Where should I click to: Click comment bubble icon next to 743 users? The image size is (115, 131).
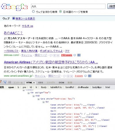(75, 55)
